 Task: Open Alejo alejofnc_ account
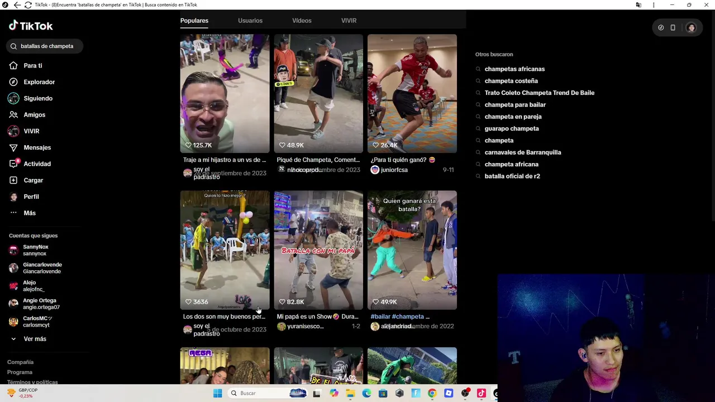point(34,286)
